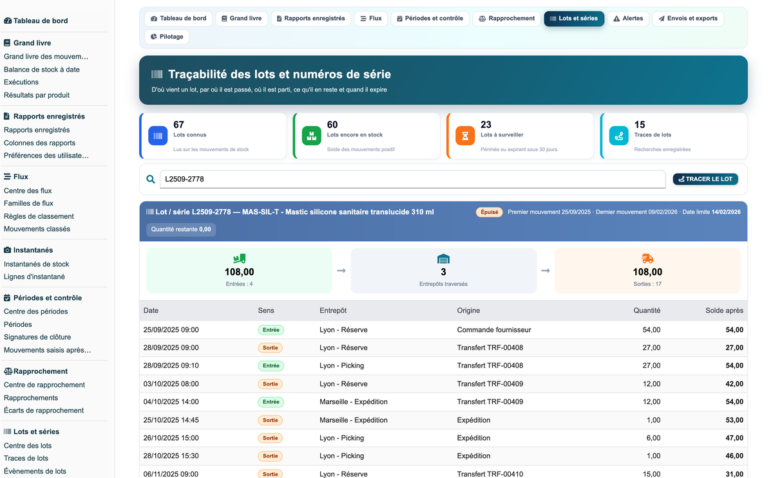Click the barcode icon in the page header banner
The height and width of the screenshot is (478, 773).
[x=157, y=75]
